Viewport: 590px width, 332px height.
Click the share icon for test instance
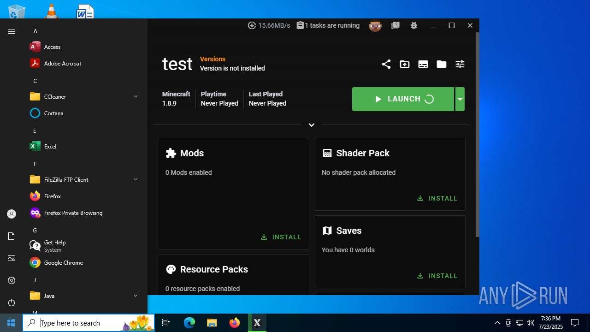coord(386,64)
